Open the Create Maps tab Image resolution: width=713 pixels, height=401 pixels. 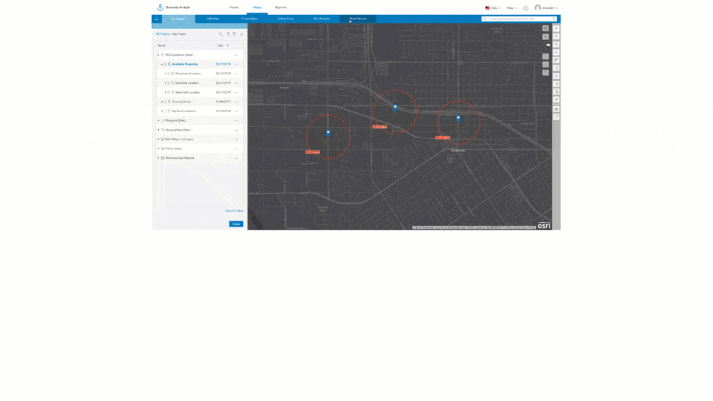tap(250, 19)
